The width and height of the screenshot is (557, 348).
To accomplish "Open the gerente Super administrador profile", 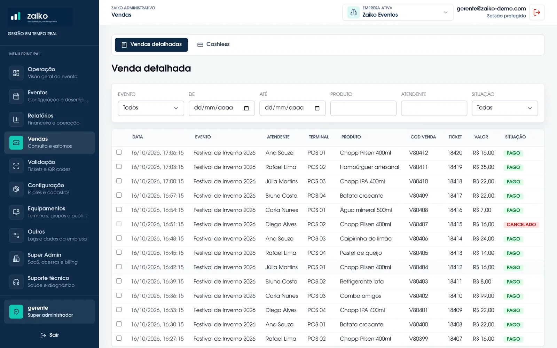I will click(x=49, y=312).
